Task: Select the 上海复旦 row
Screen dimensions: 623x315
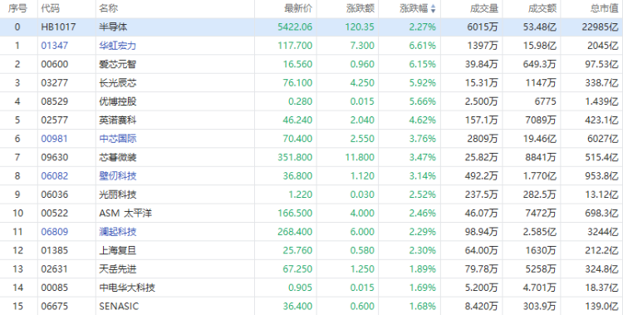Action: [x=311, y=250]
